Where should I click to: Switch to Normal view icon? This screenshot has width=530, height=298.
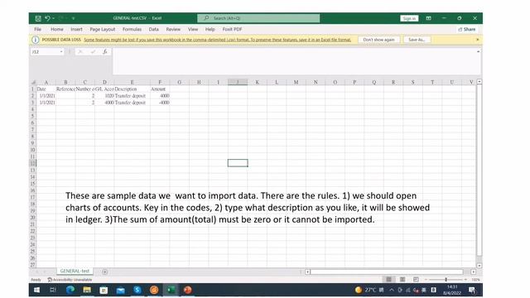pyautogui.click(x=388, y=280)
